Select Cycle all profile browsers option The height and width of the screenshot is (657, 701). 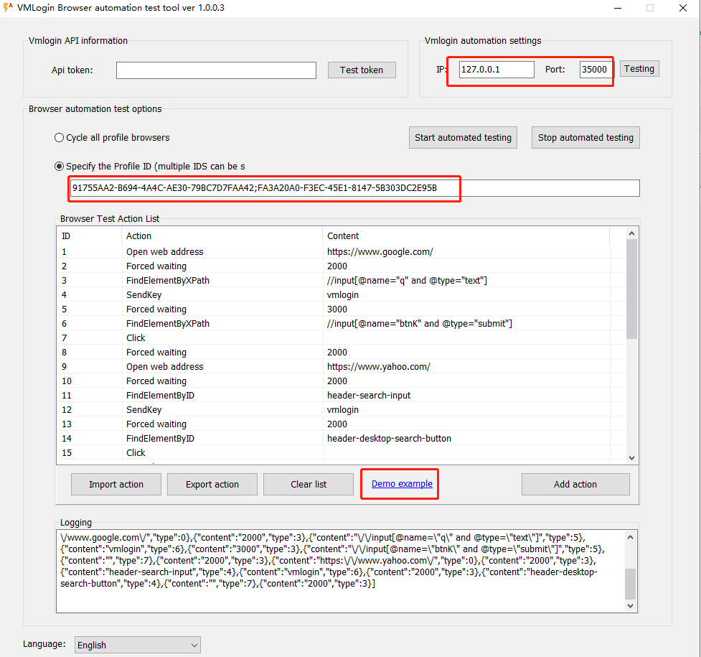[60, 137]
